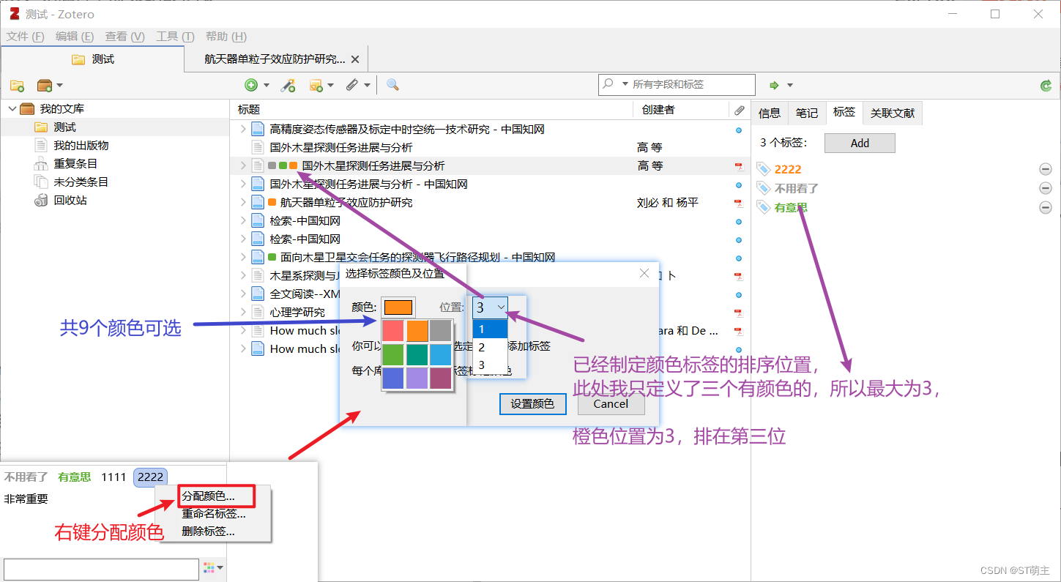This screenshot has height=582, width=1061.
Task: Open the search mode dropdown in search box
Action: [625, 84]
